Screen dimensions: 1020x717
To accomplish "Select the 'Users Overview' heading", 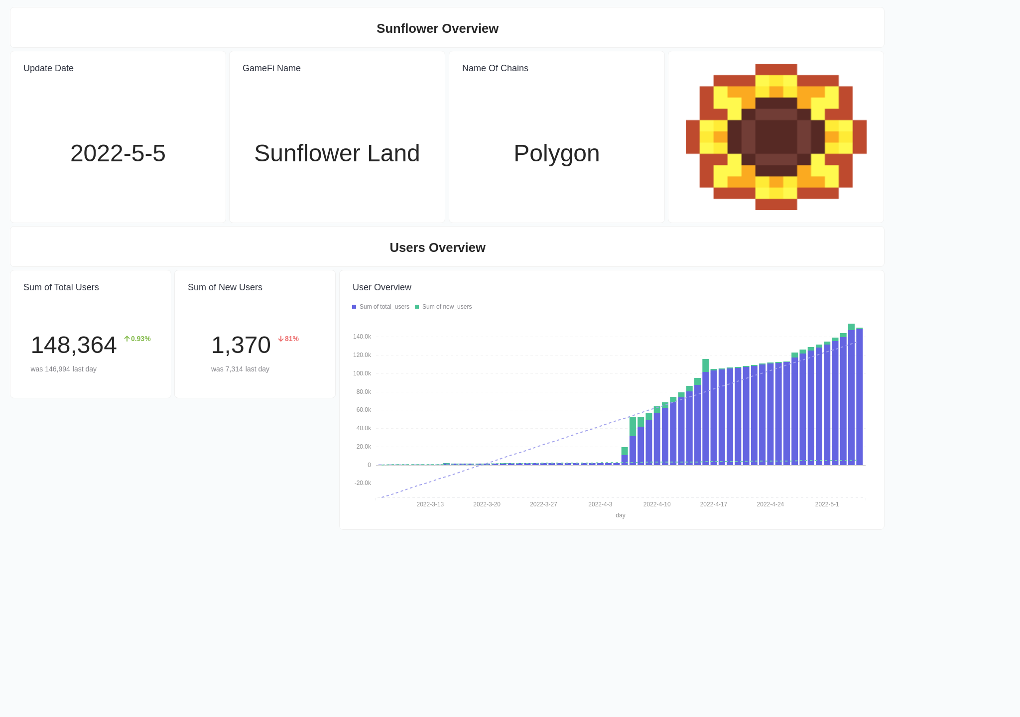I will point(437,247).
